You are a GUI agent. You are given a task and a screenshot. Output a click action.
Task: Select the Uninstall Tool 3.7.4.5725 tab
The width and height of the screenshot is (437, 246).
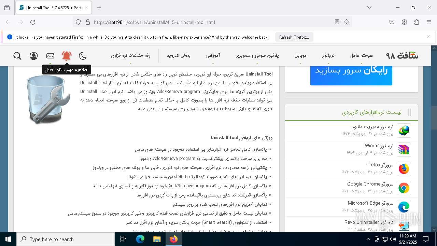pyautogui.click(x=54, y=8)
